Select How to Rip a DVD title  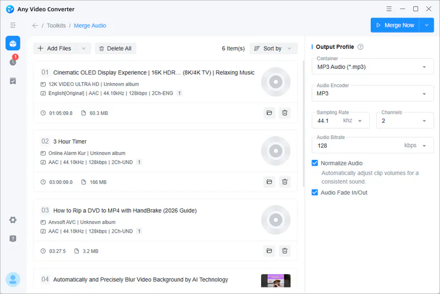tap(125, 211)
